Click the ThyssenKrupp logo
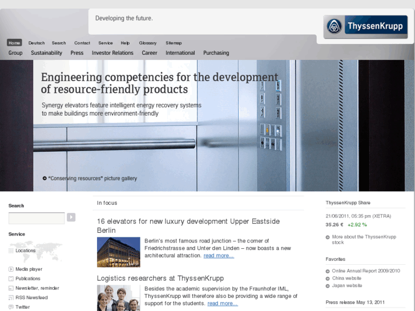This screenshot has width=415, height=311. point(365,26)
